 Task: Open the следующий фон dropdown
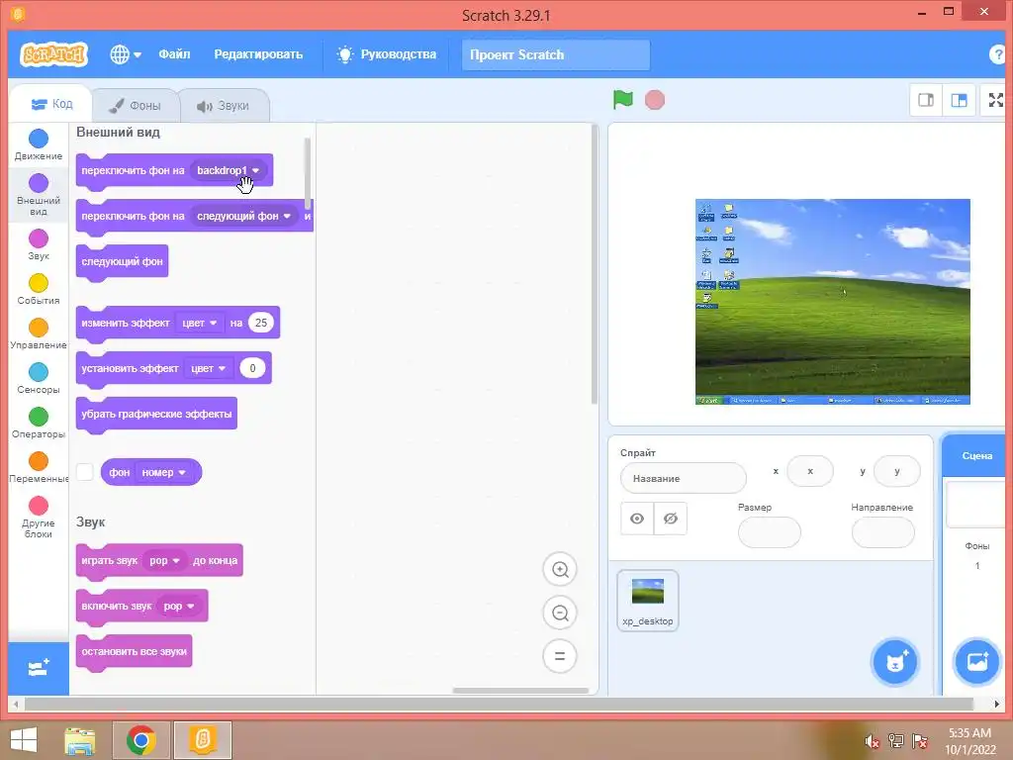(x=243, y=216)
